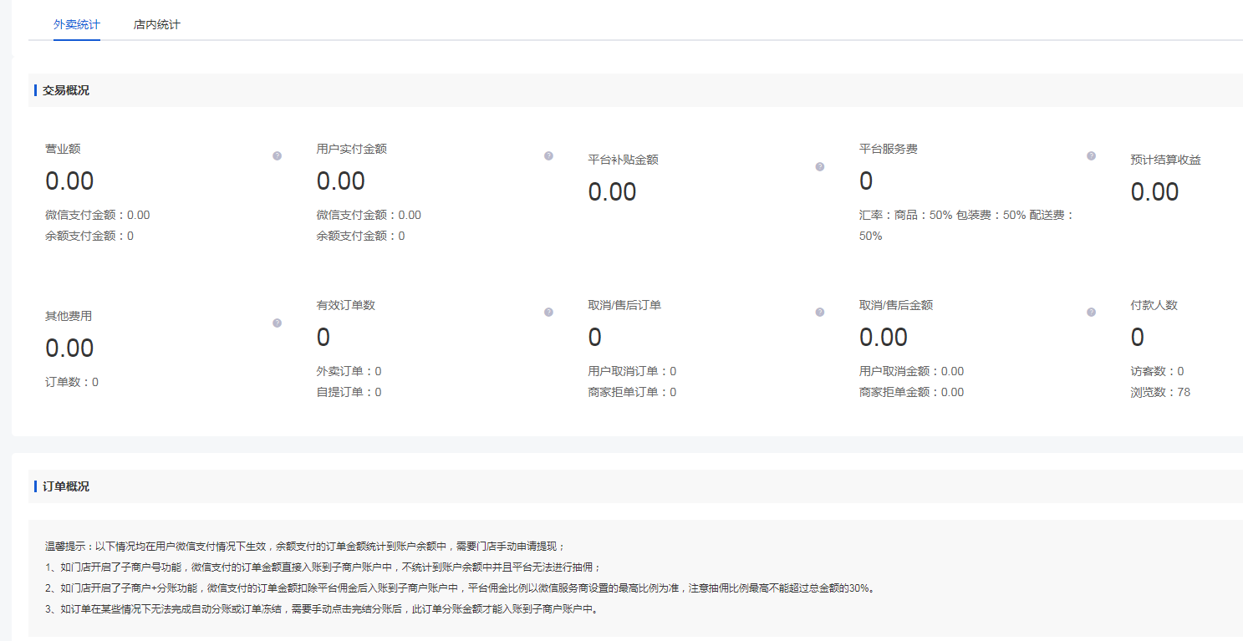Click the 外卖订单：0 text
1243x641 pixels.
349,371
